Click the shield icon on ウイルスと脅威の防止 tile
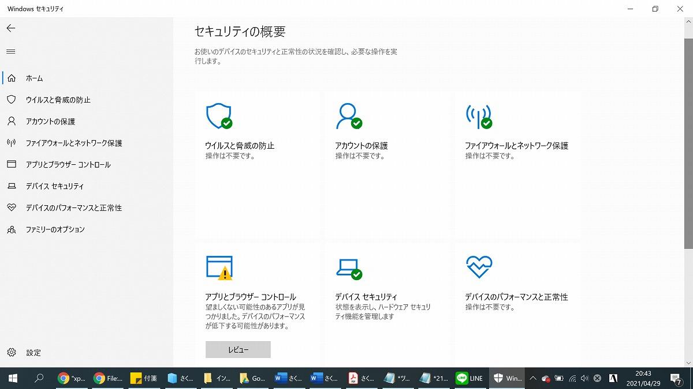 point(219,115)
